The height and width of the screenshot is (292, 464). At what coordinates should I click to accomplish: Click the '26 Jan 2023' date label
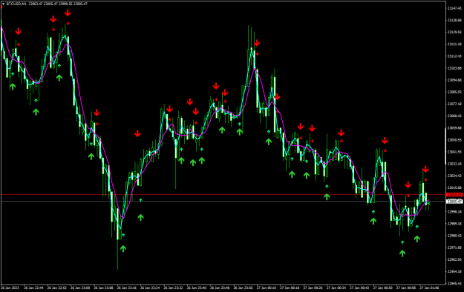tap(10, 288)
